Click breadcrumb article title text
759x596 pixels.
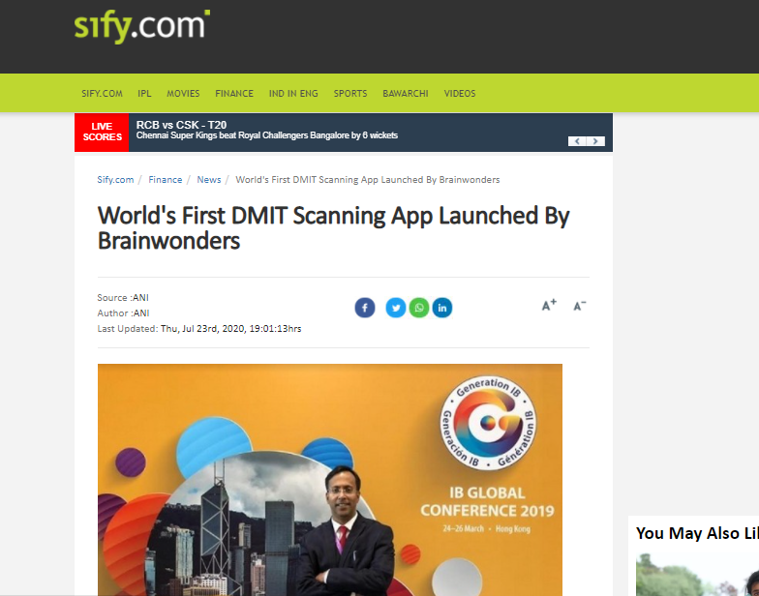368,180
